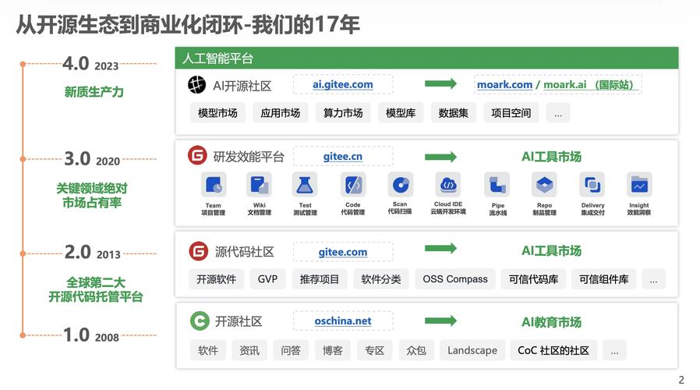Select the Scan 代码扫描 icon

(x=401, y=185)
